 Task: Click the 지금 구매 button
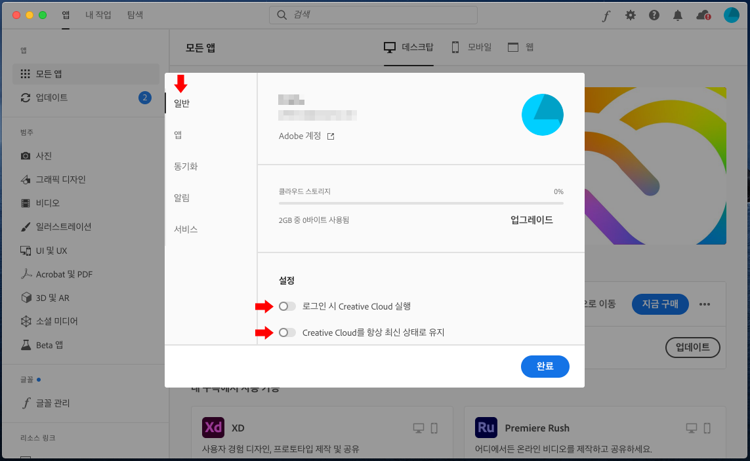pos(660,304)
